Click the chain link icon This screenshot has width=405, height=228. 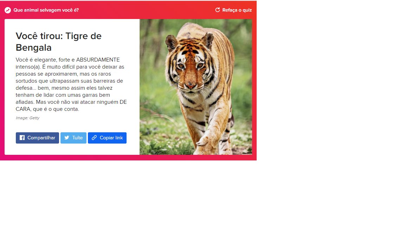click(94, 138)
